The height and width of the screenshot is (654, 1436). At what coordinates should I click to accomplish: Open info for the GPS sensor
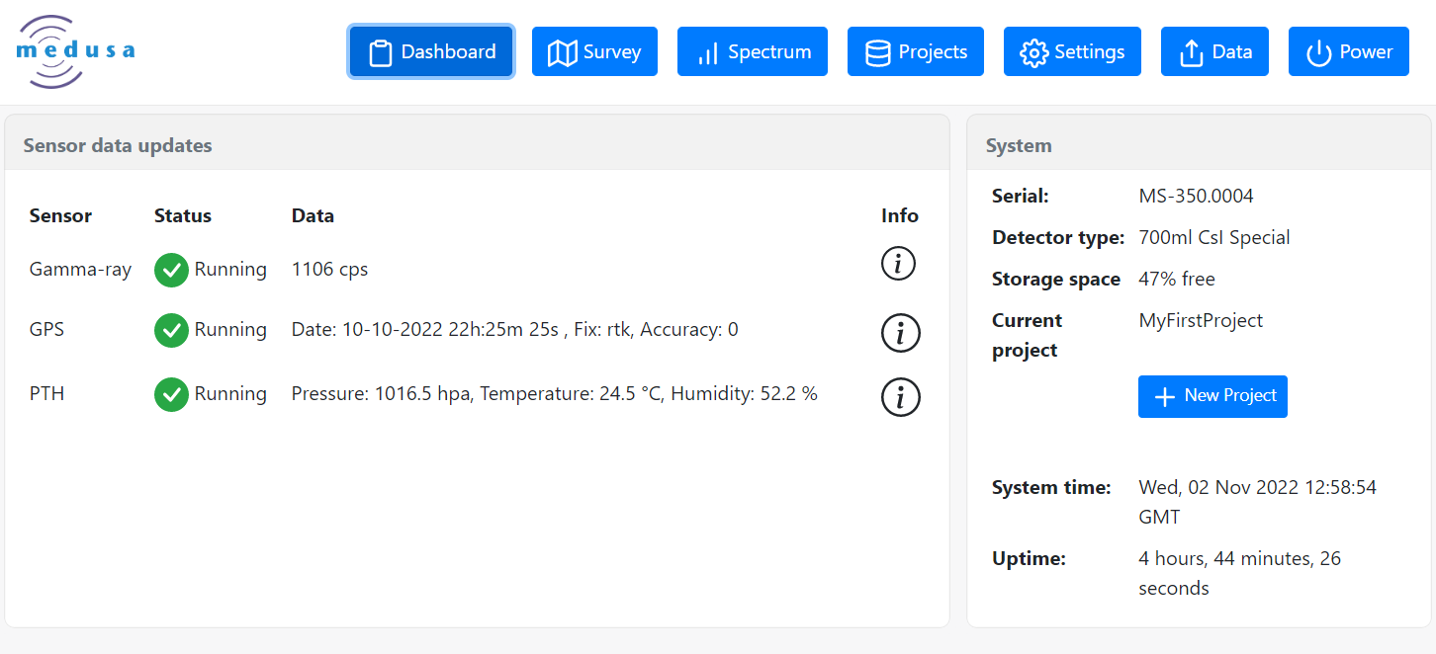click(899, 333)
